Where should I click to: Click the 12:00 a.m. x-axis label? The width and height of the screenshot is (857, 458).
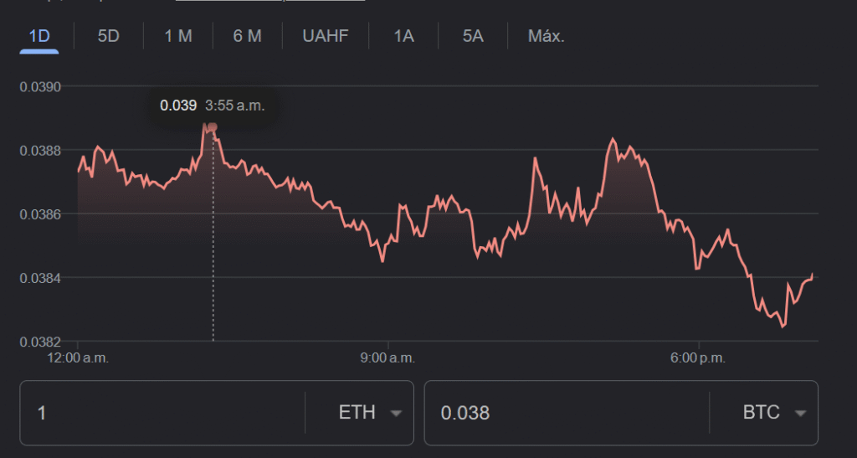tap(78, 358)
